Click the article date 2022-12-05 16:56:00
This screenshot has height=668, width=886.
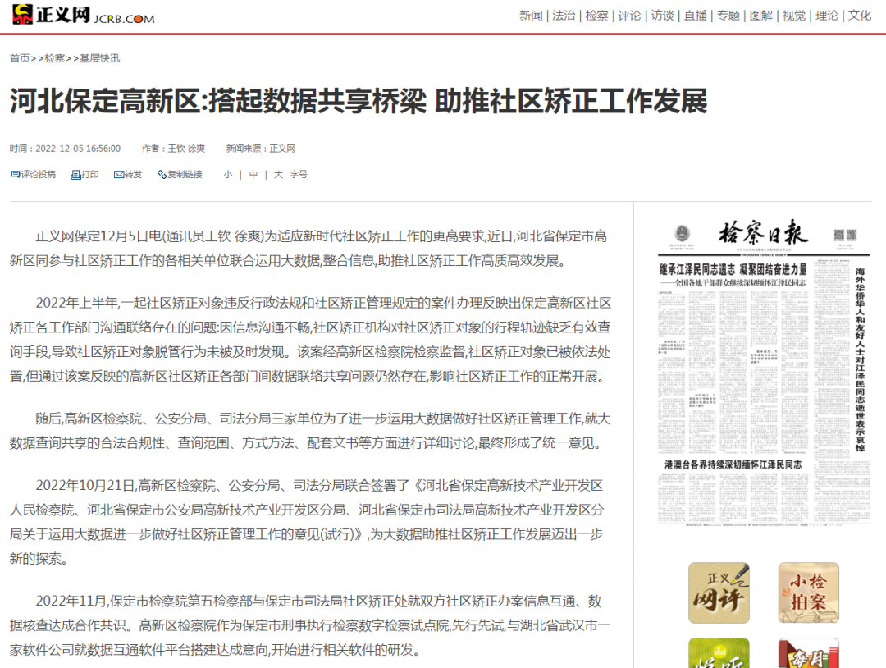(78, 149)
